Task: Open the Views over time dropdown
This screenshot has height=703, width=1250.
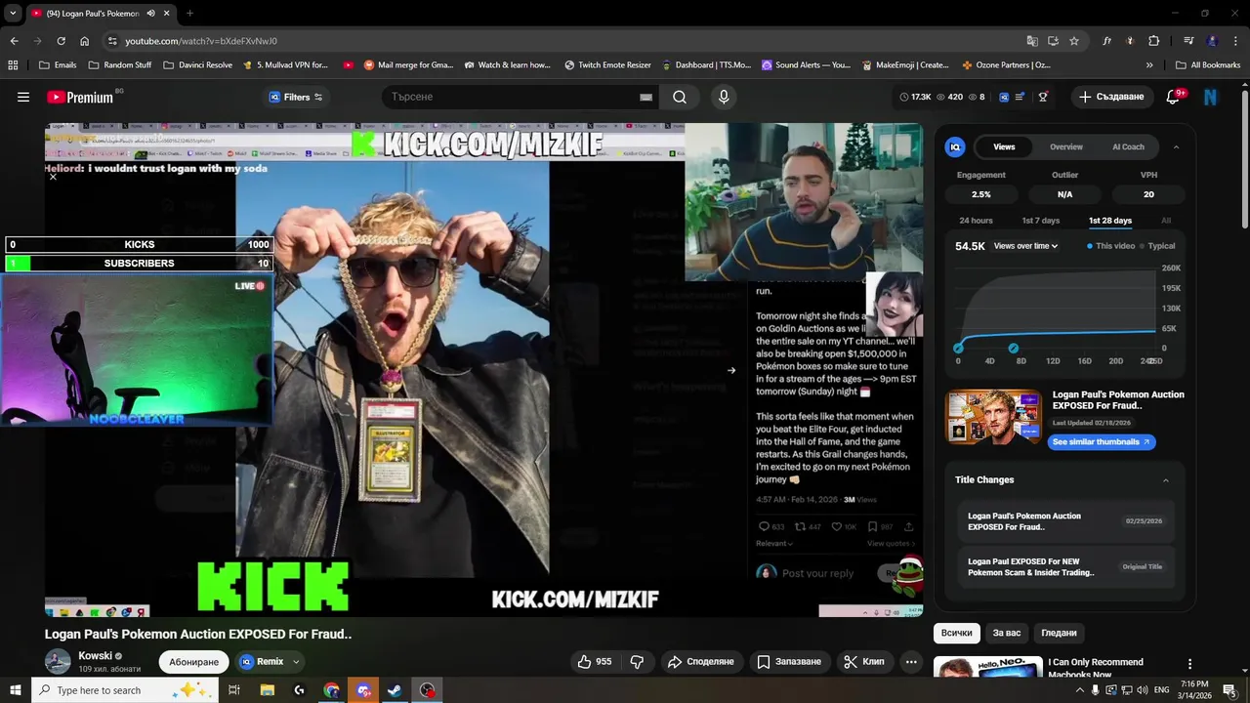Action: pyautogui.click(x=1025, y=246)
